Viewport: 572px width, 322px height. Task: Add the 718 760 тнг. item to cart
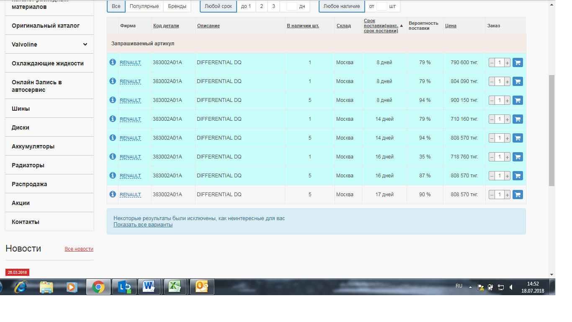pos(518,157)
